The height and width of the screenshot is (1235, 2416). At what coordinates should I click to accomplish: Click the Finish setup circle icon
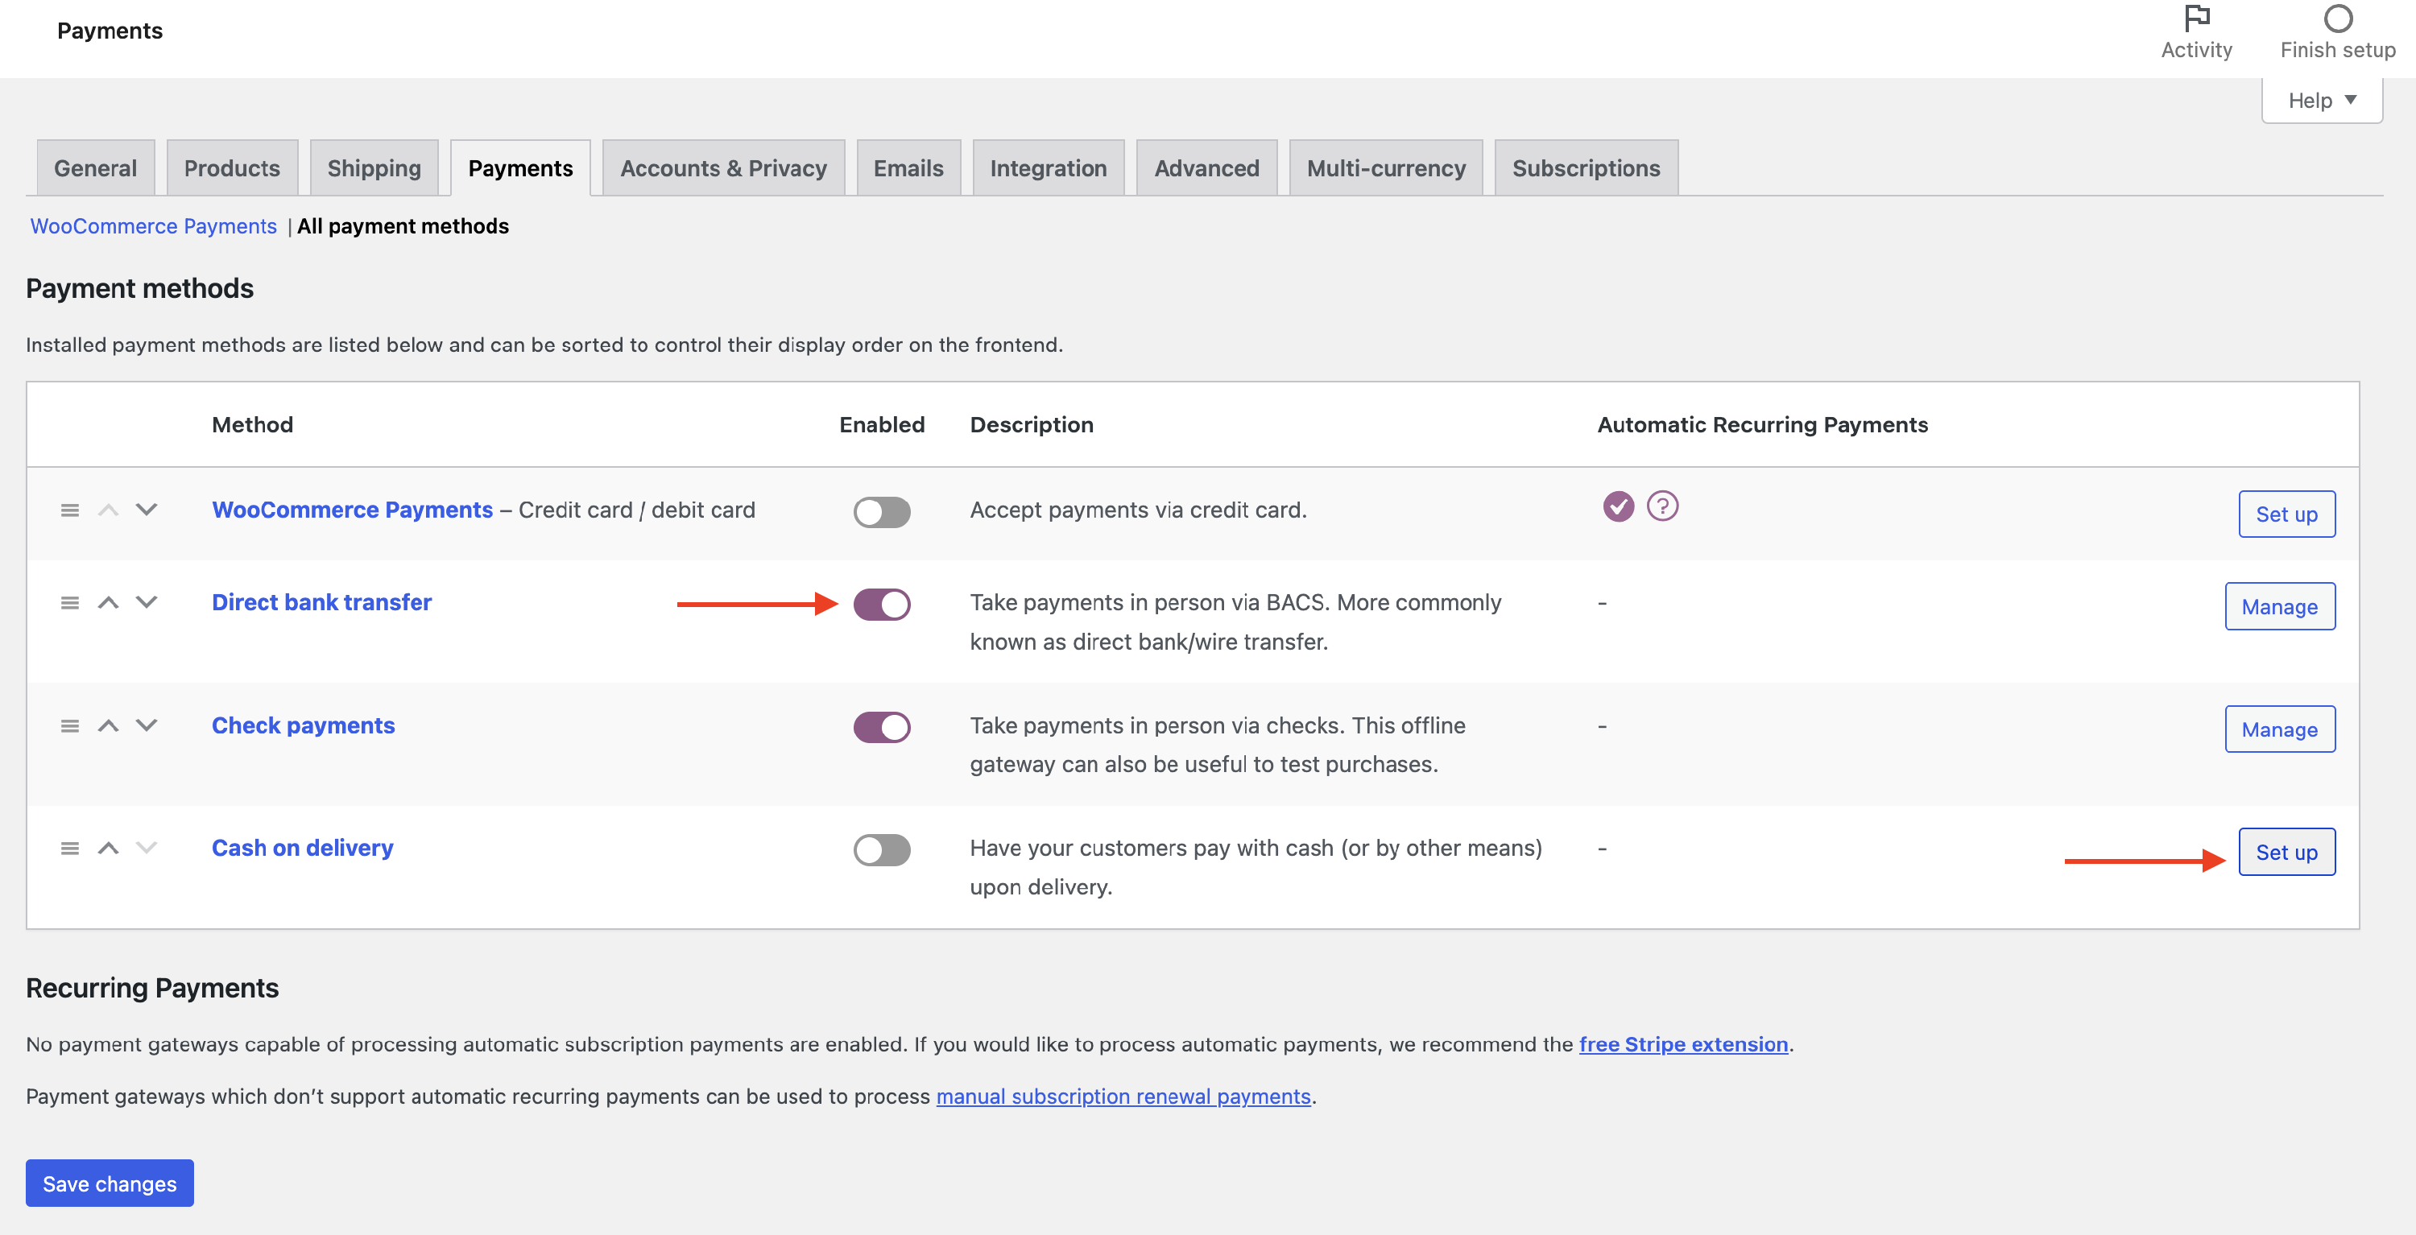[2337, 19]
